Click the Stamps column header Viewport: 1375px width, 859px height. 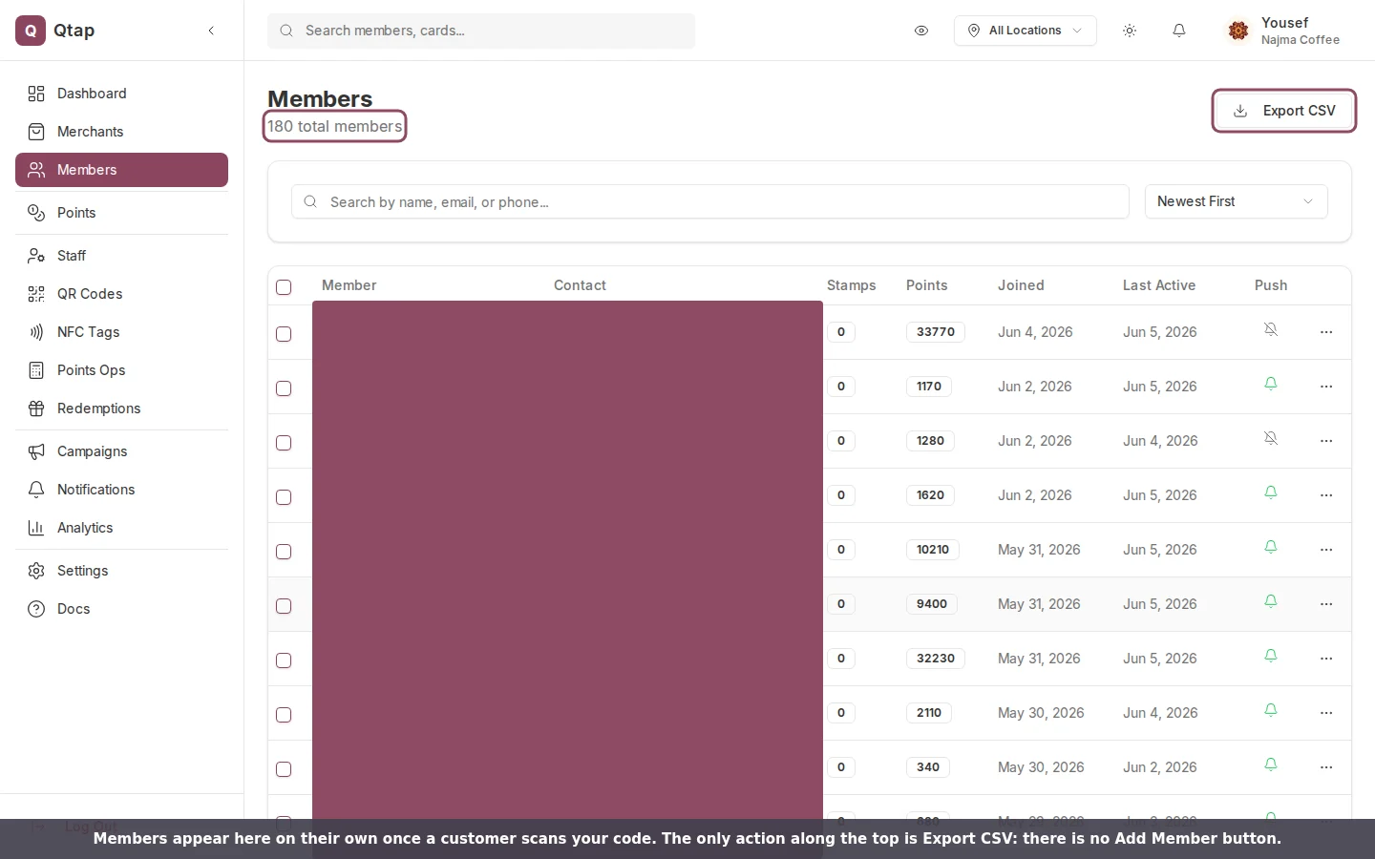coord(851,285)
